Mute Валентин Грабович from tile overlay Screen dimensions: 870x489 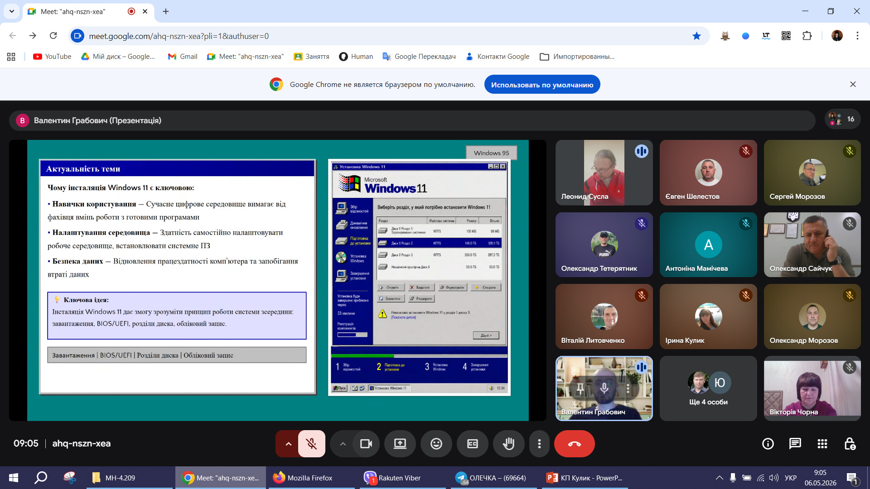(x=604, y=388)
